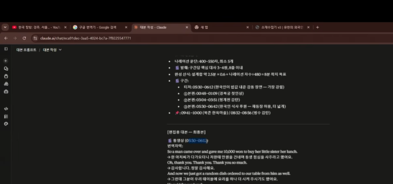Click the ②본편: 03:04~03:51 bullet
Image resolution: width=393 pixels, height=184 pixels.
point(212,100)
